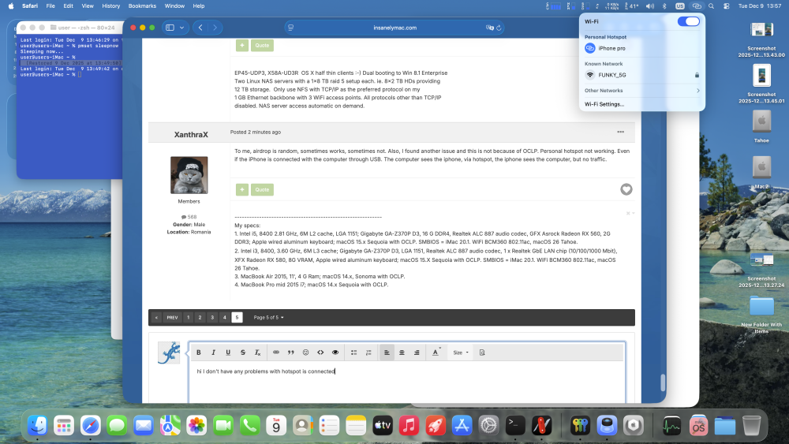Expand Other Networks in the Wi-Fi panel
The image size is (789, 444).
point(641,91)
